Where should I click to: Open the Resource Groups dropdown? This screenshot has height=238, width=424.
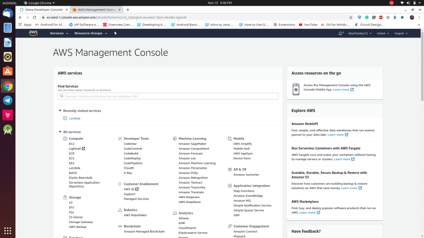(91, 33)
